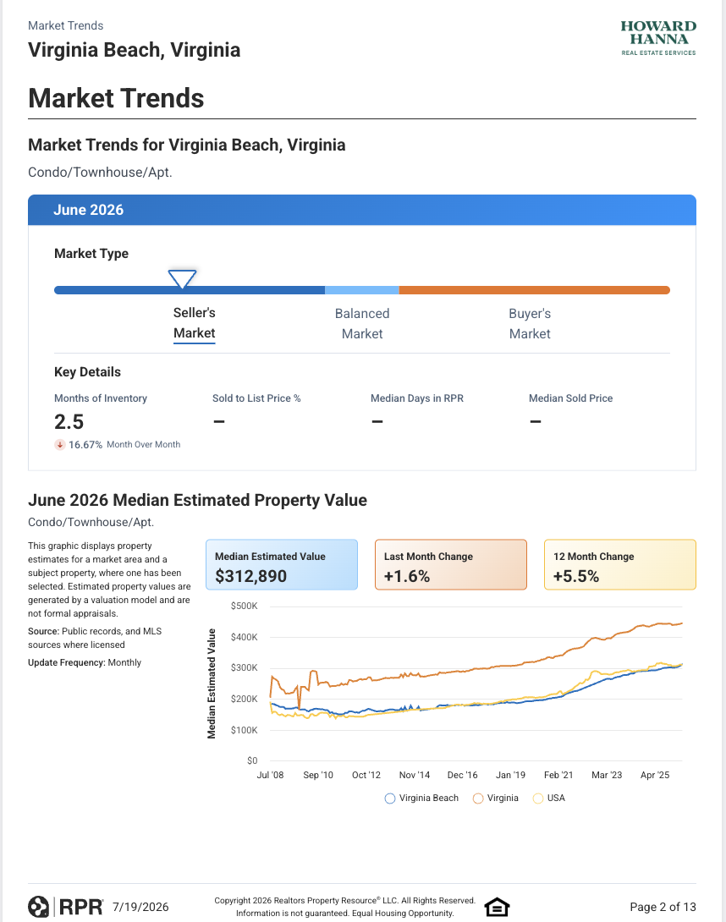Click the Months of Inventory 2.5 value

coord(69,421)
